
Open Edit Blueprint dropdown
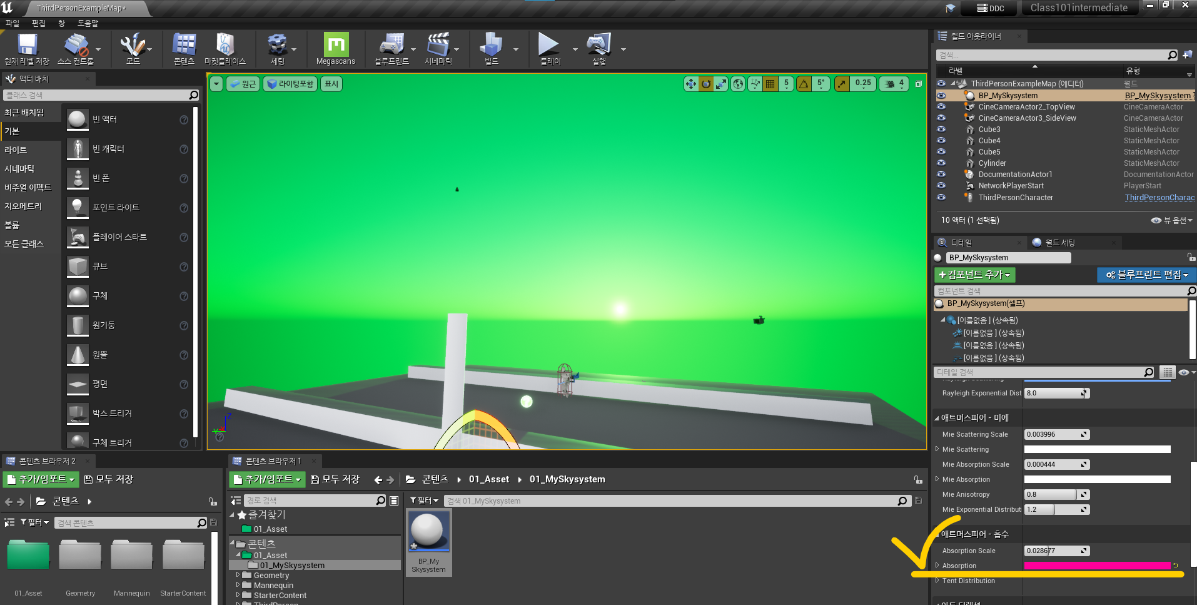pos(1146,275)
